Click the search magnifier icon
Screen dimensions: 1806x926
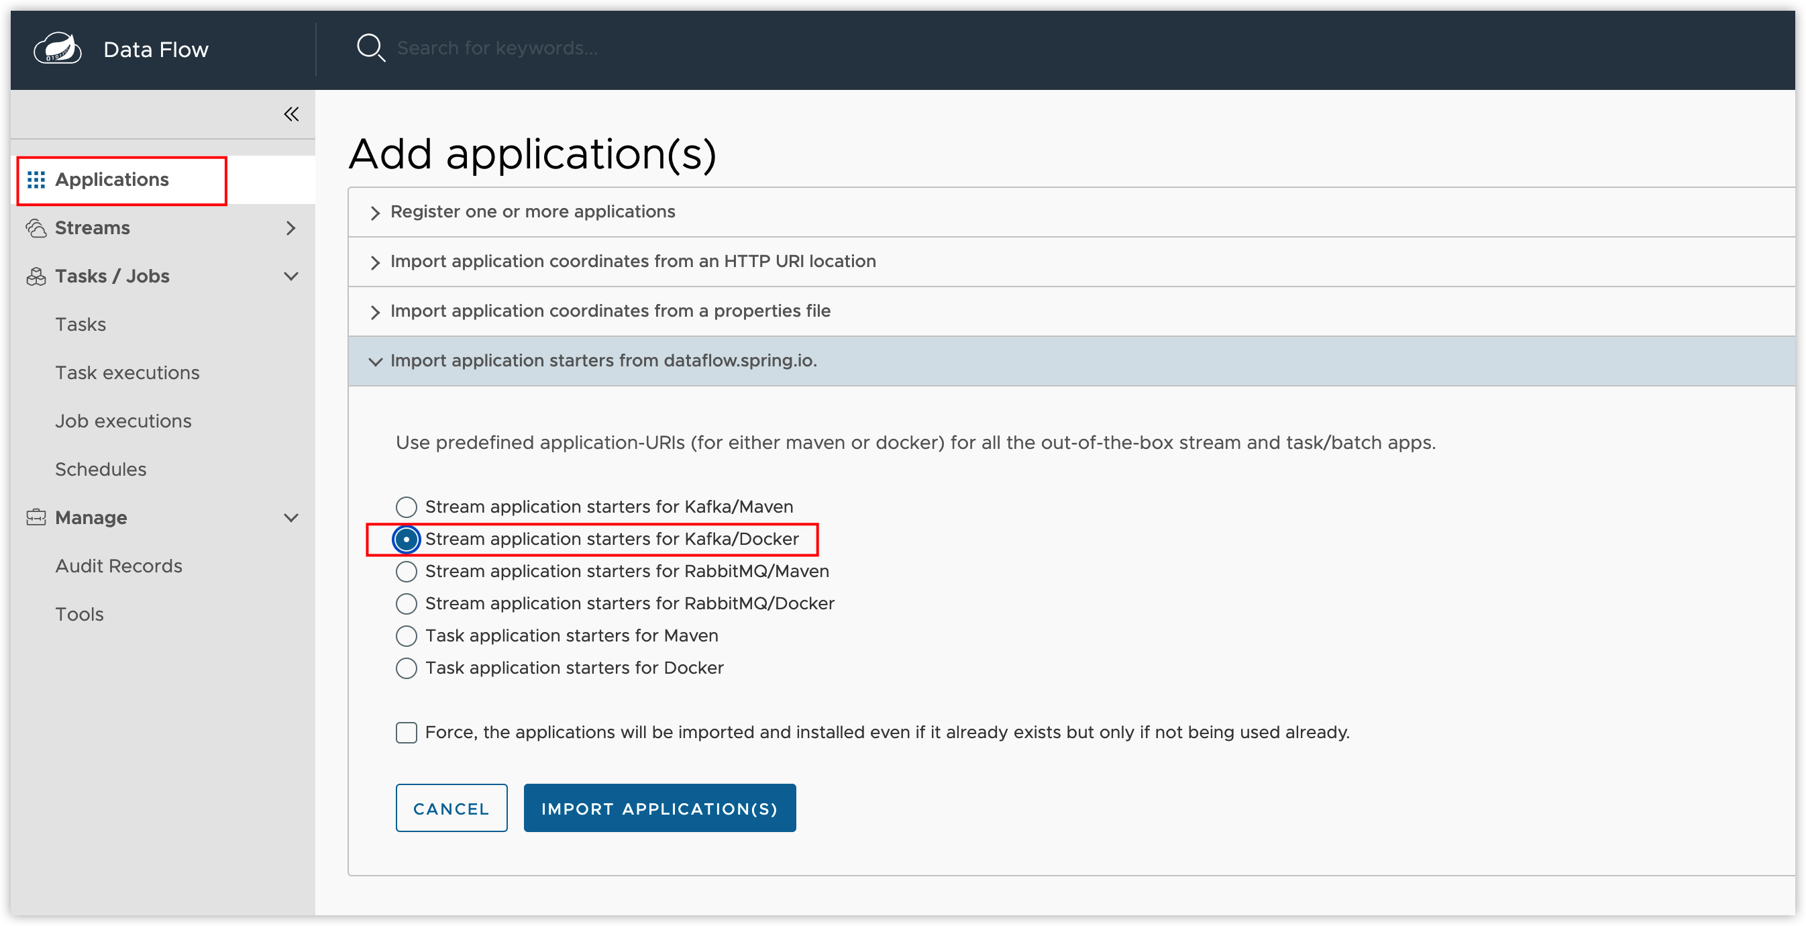coord(370,48)
